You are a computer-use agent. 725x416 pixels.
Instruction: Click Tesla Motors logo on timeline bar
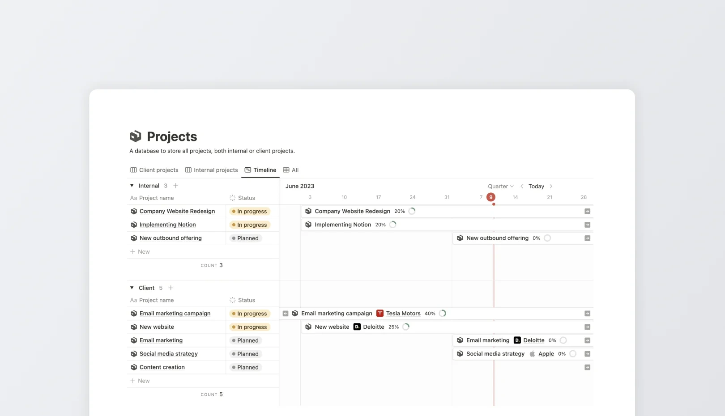(380, 314)
